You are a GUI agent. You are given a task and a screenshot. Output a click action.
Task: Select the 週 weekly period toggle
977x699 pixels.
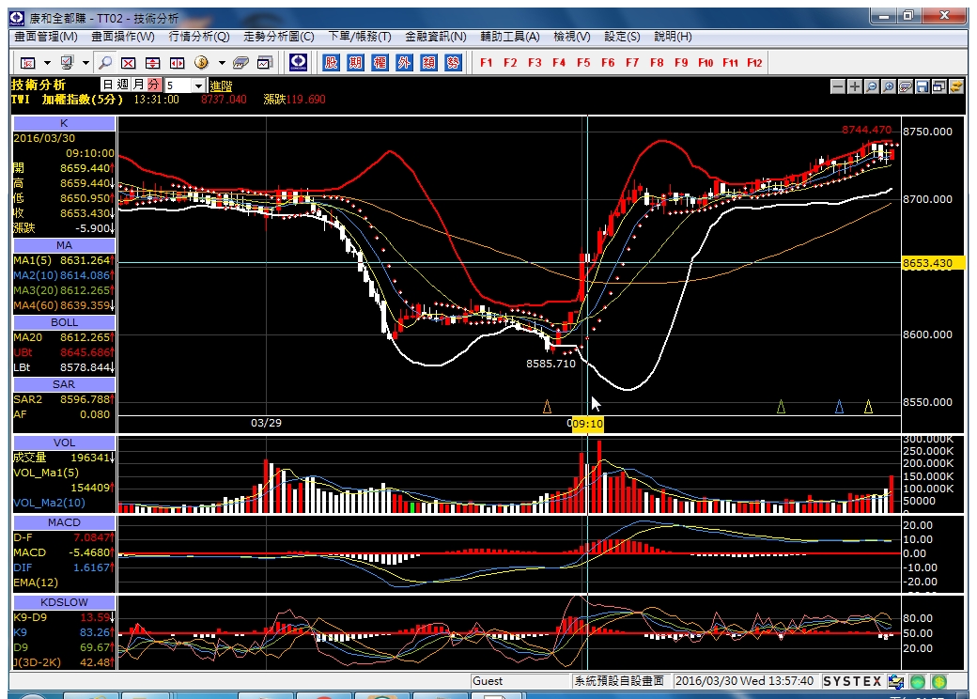coord(123,85)
